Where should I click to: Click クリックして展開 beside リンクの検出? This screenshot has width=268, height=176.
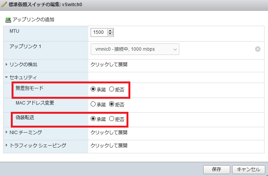109,65
